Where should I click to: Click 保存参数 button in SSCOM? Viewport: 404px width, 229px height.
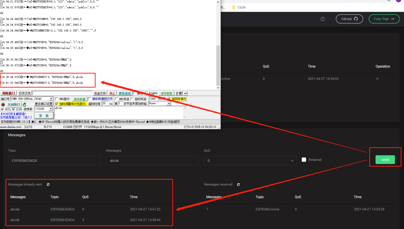[166, 93]
